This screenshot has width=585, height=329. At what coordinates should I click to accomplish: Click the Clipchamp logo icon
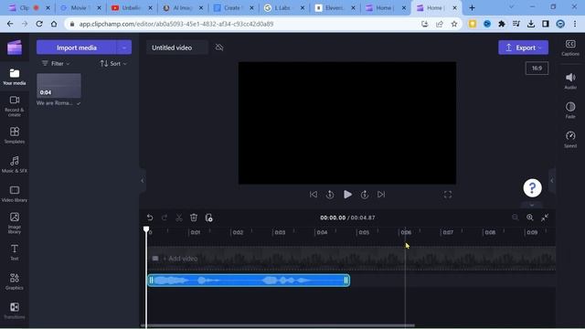tap(15, 48)
